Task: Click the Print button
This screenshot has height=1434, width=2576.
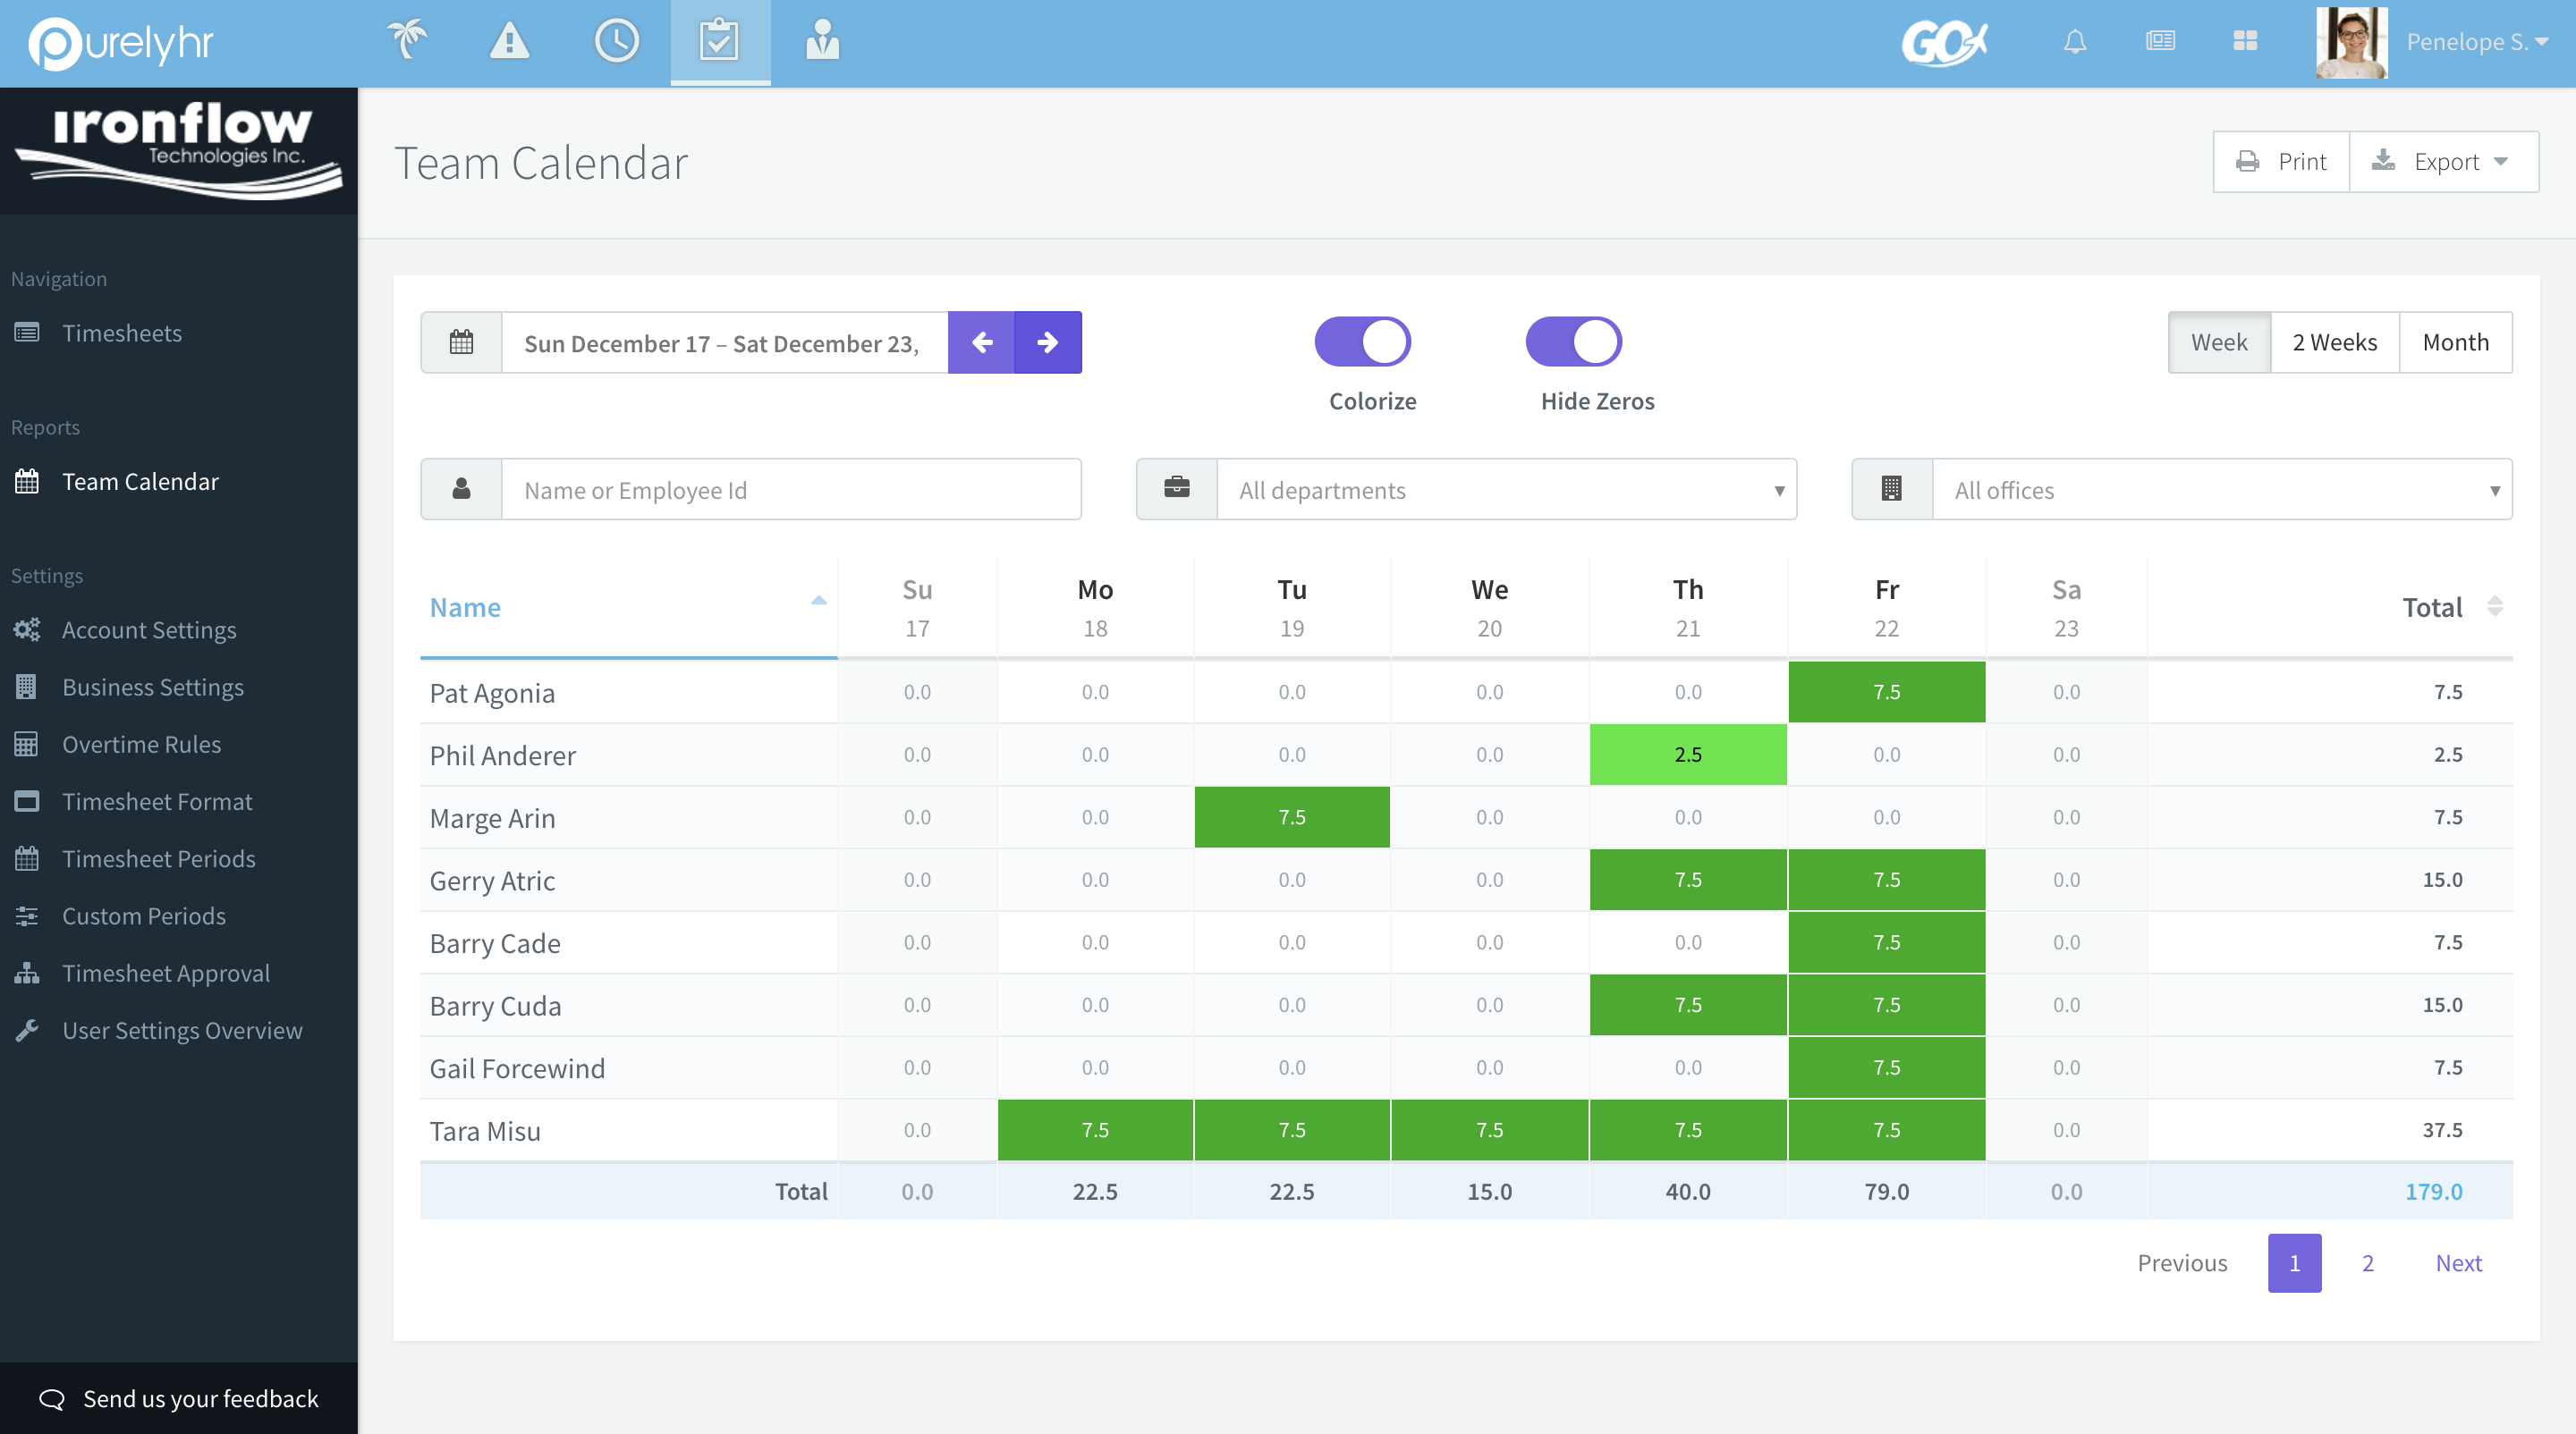Action: click(x=2281, y=162)
